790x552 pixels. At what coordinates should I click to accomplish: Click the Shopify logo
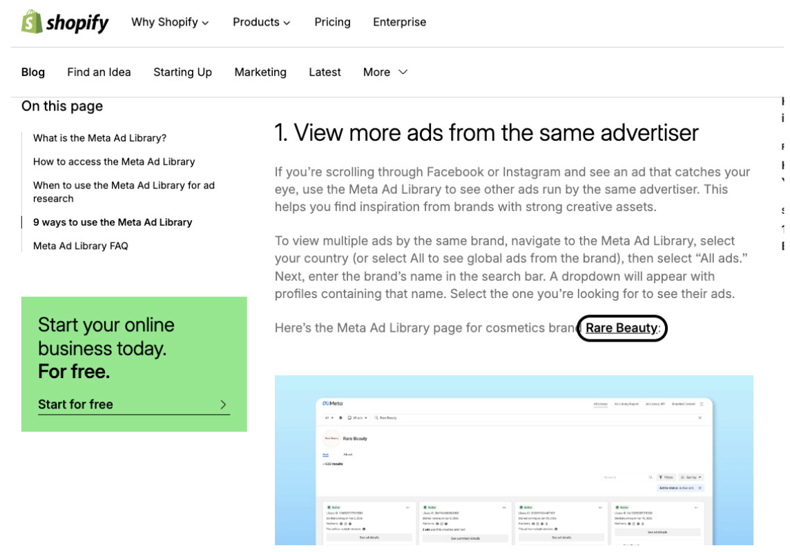(x=64, y=22)
